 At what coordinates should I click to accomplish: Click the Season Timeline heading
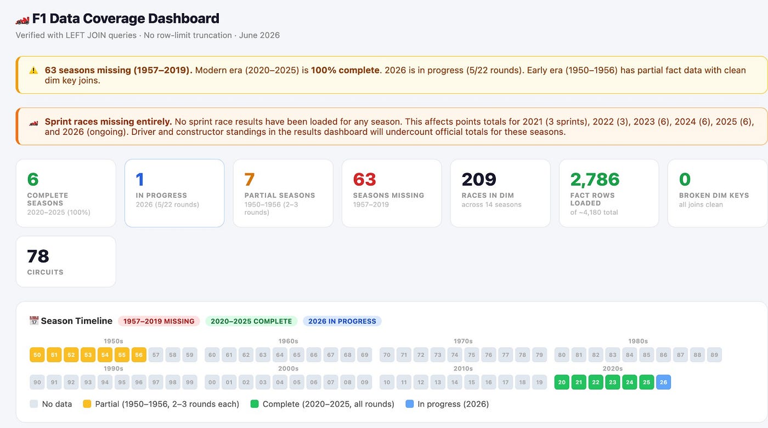(x=77, y=321)
